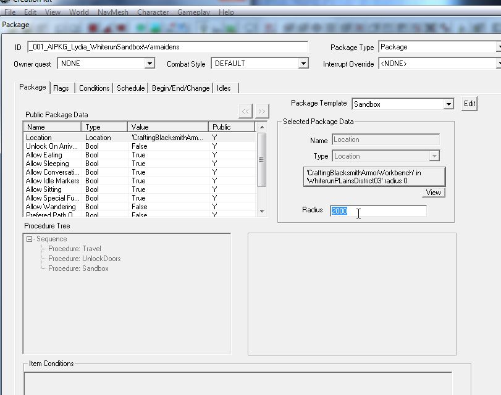
Task: Click the package ID text field
Action: pos(168,47)
